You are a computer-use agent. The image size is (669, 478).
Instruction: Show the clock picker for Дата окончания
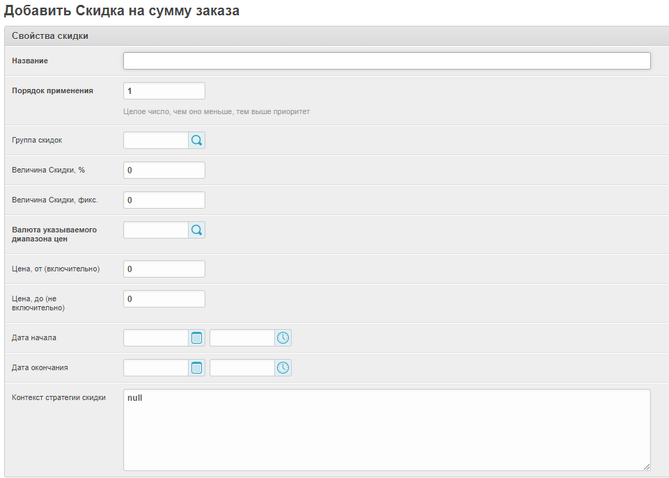283,368
